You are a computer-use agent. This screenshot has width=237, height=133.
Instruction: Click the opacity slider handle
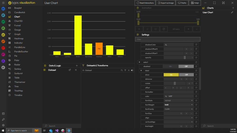point(185,58)
